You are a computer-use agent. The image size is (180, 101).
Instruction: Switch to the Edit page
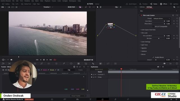77,99
